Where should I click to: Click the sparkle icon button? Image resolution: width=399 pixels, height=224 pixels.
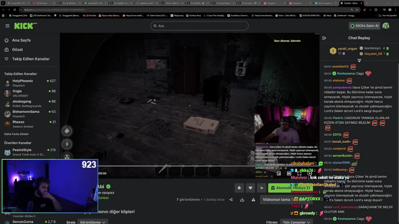(x=262, y=188)
